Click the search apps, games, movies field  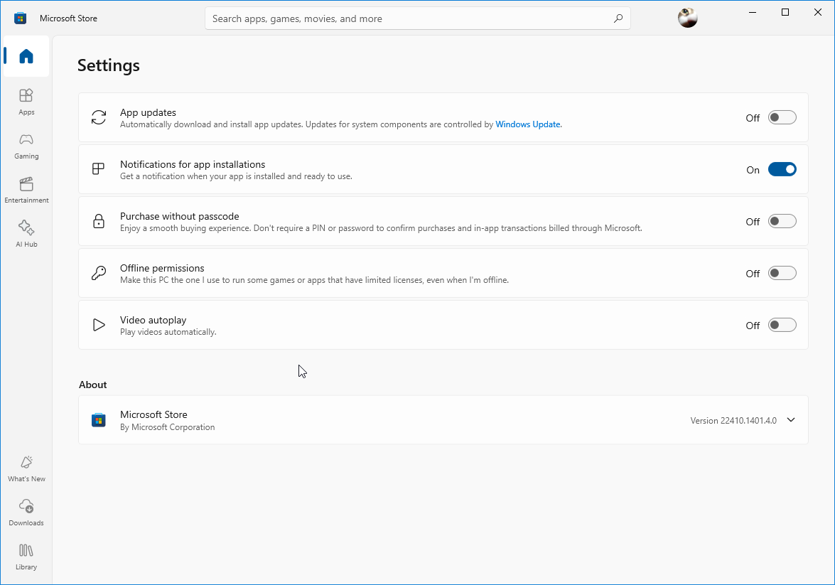point(418,18)
